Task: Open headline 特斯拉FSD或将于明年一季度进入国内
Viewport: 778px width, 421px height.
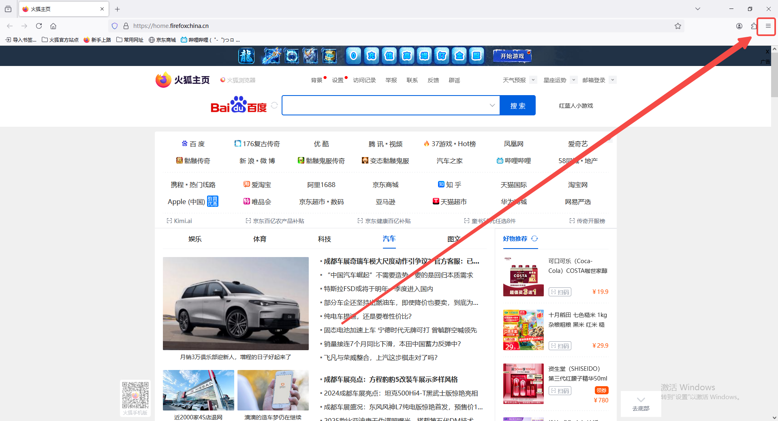Action: click(x=378, y=289)
